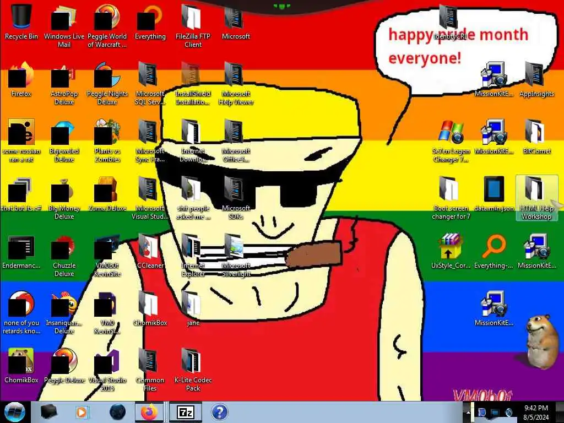This screenshot has width=564, height=423.
Task: Select the 'some russian ran a rat' icon
Action: click(21, 141)
